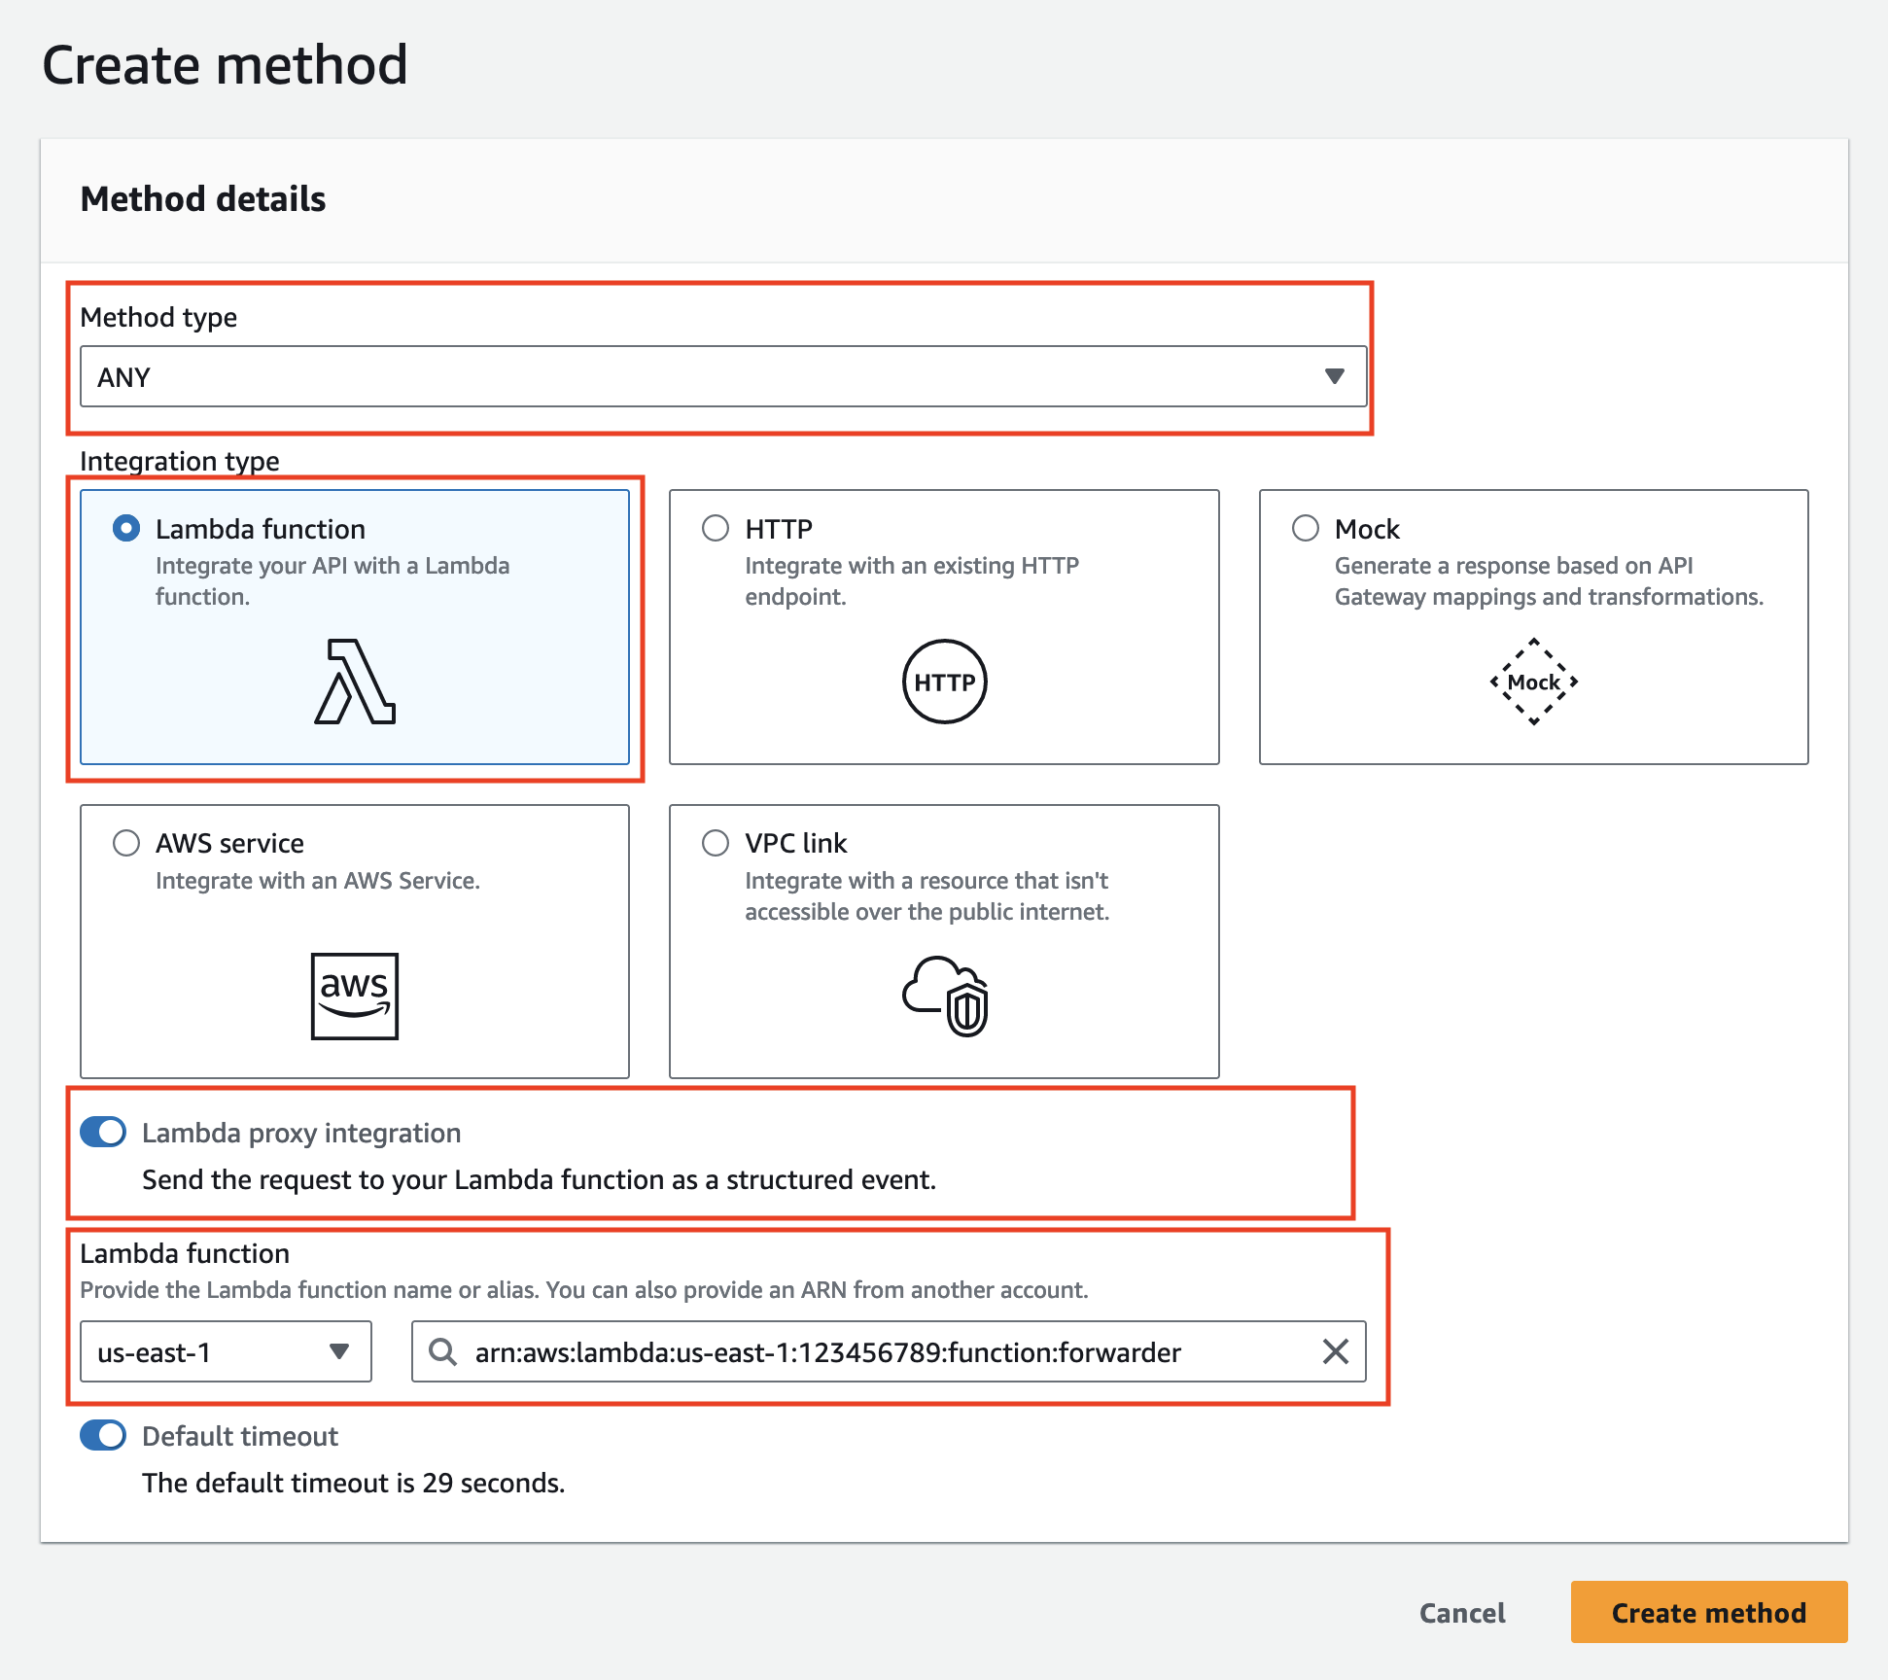This screenshot has height=1680, width=1888.
Task: Click the Lambda function ARN search field
Action: click(889, 1351)
